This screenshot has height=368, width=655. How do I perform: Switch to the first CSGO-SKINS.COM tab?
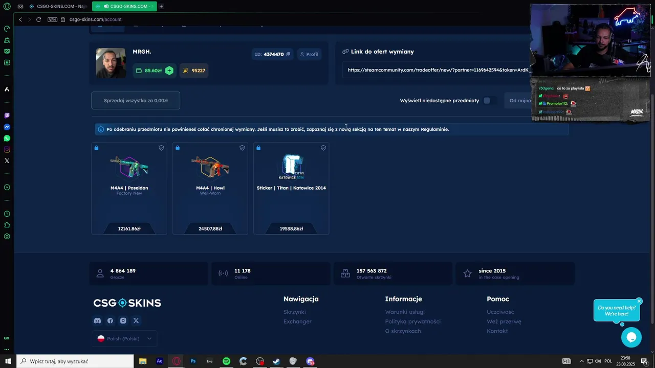tap(58, 7)
